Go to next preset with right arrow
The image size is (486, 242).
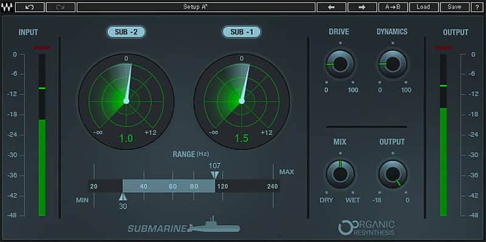click(362, 7)
